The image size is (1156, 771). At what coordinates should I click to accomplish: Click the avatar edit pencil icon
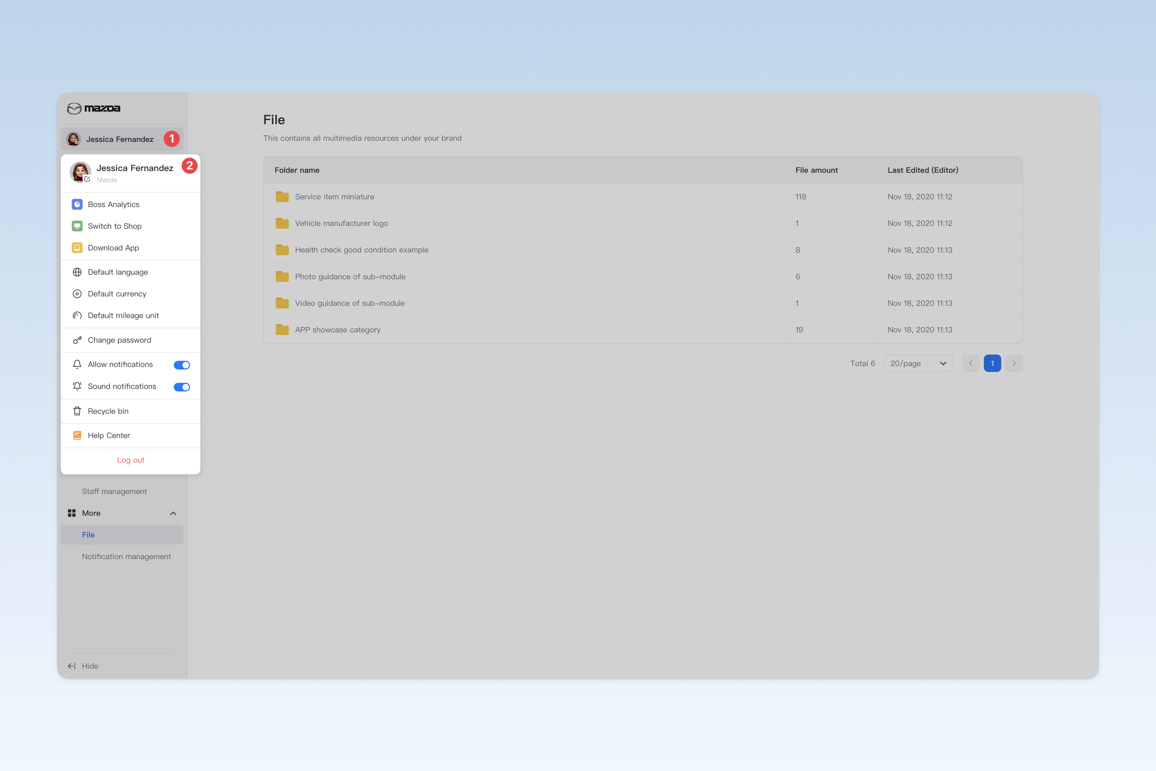[x=87, y=179]
